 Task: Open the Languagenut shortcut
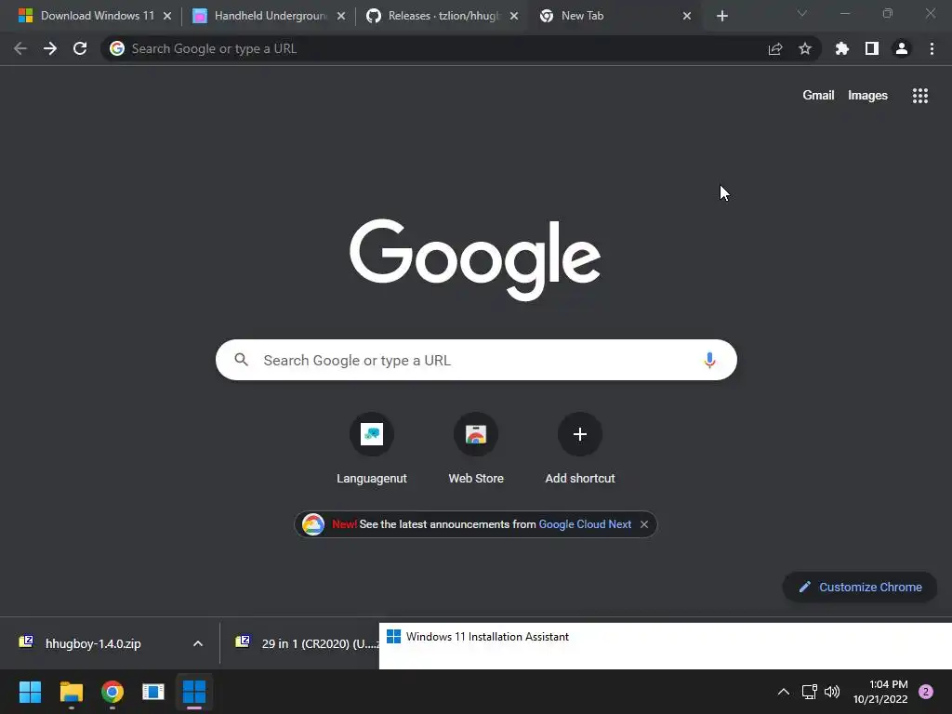tap(372, 448)
